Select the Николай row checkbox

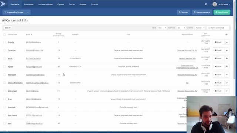(4, 107)
